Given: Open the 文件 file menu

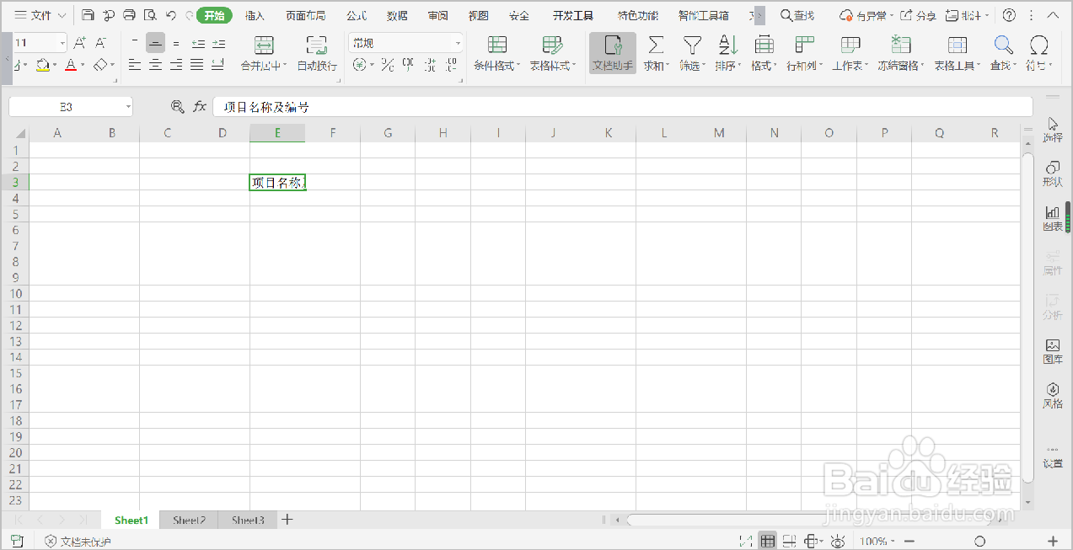Looking at the screenshot, I should tap(40, 15).
